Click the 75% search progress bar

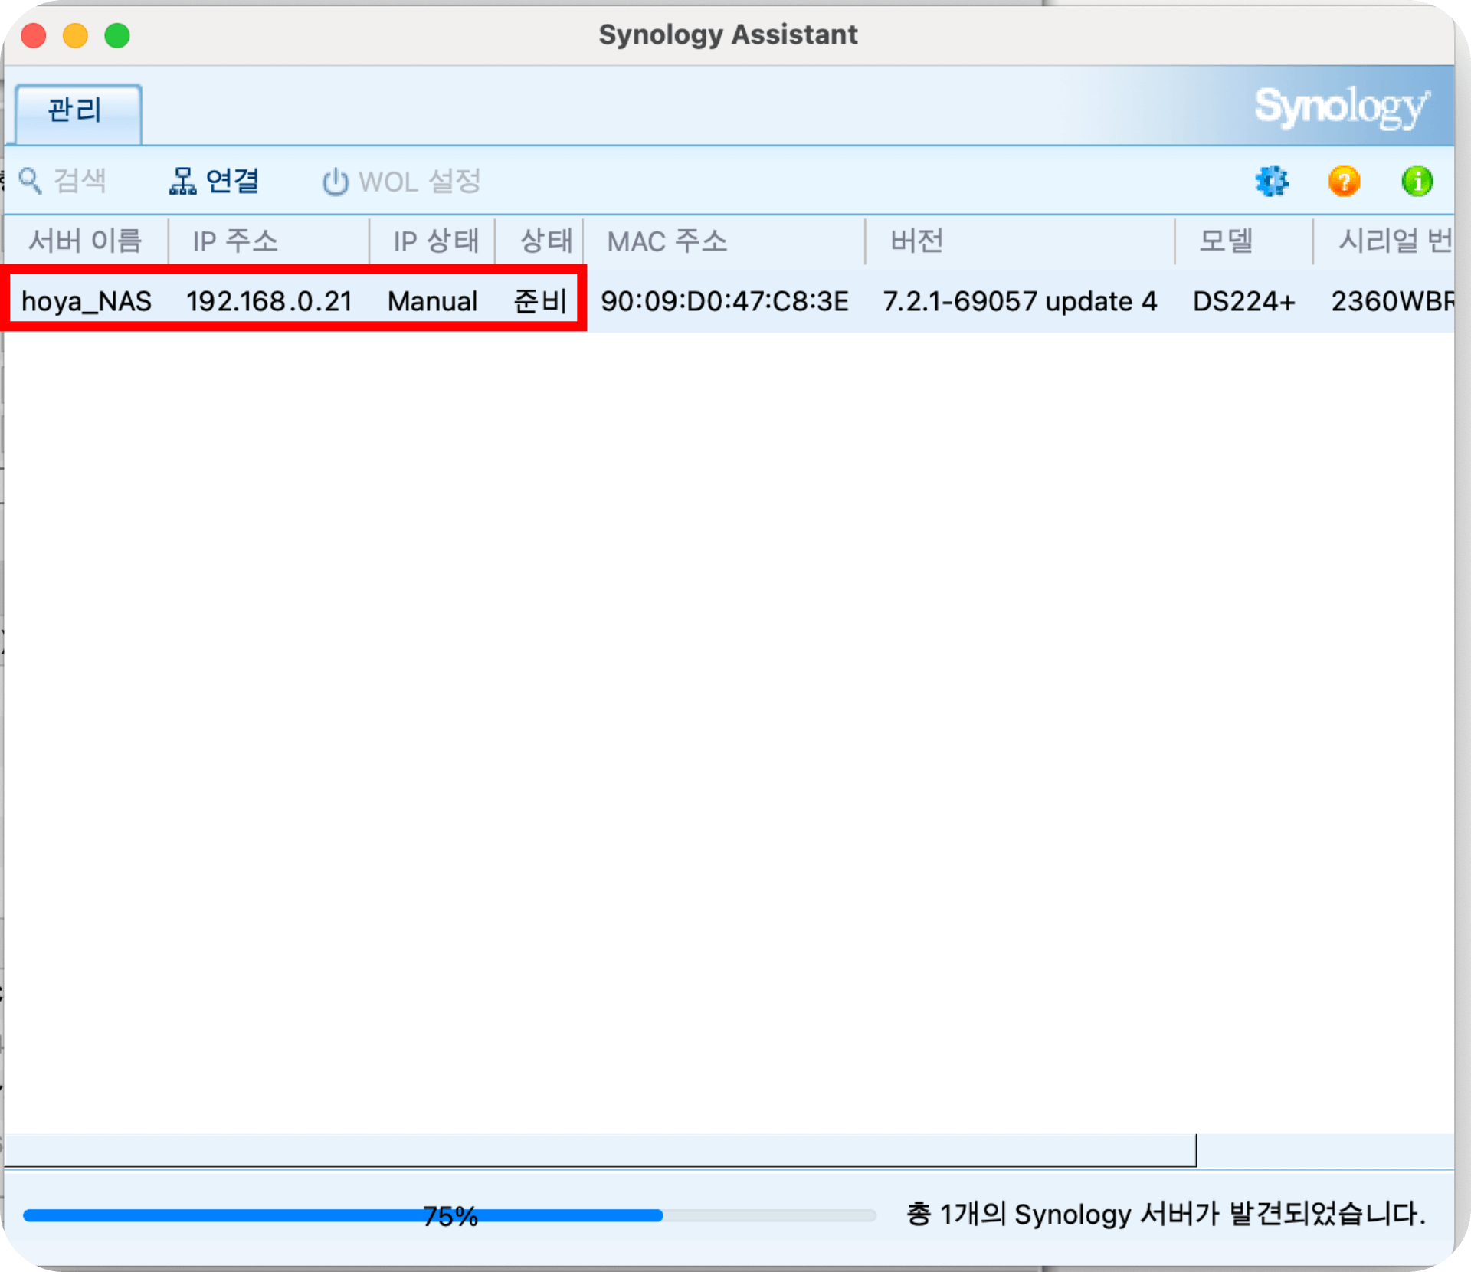pos(450,1215)
